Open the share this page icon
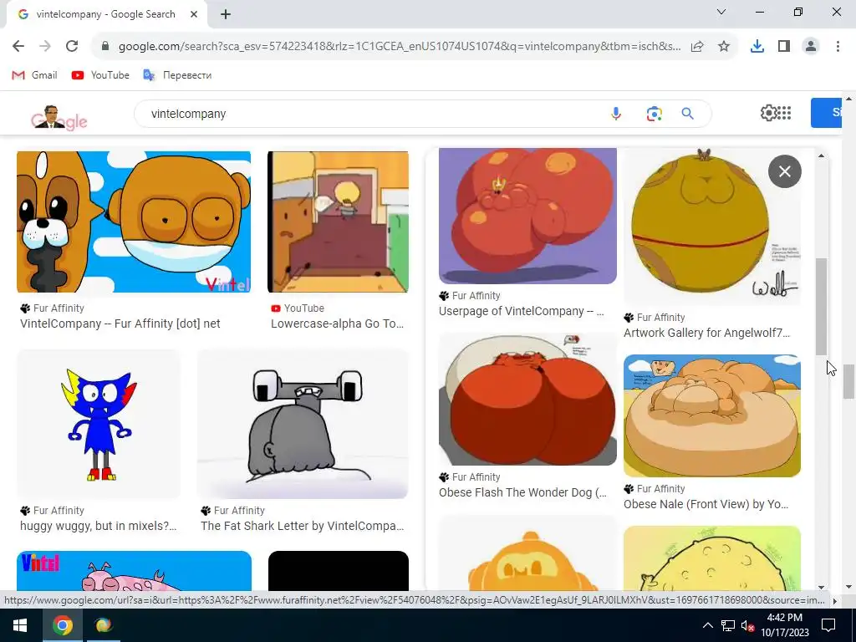This screenshot has height=642, width=856. point(697,47)
